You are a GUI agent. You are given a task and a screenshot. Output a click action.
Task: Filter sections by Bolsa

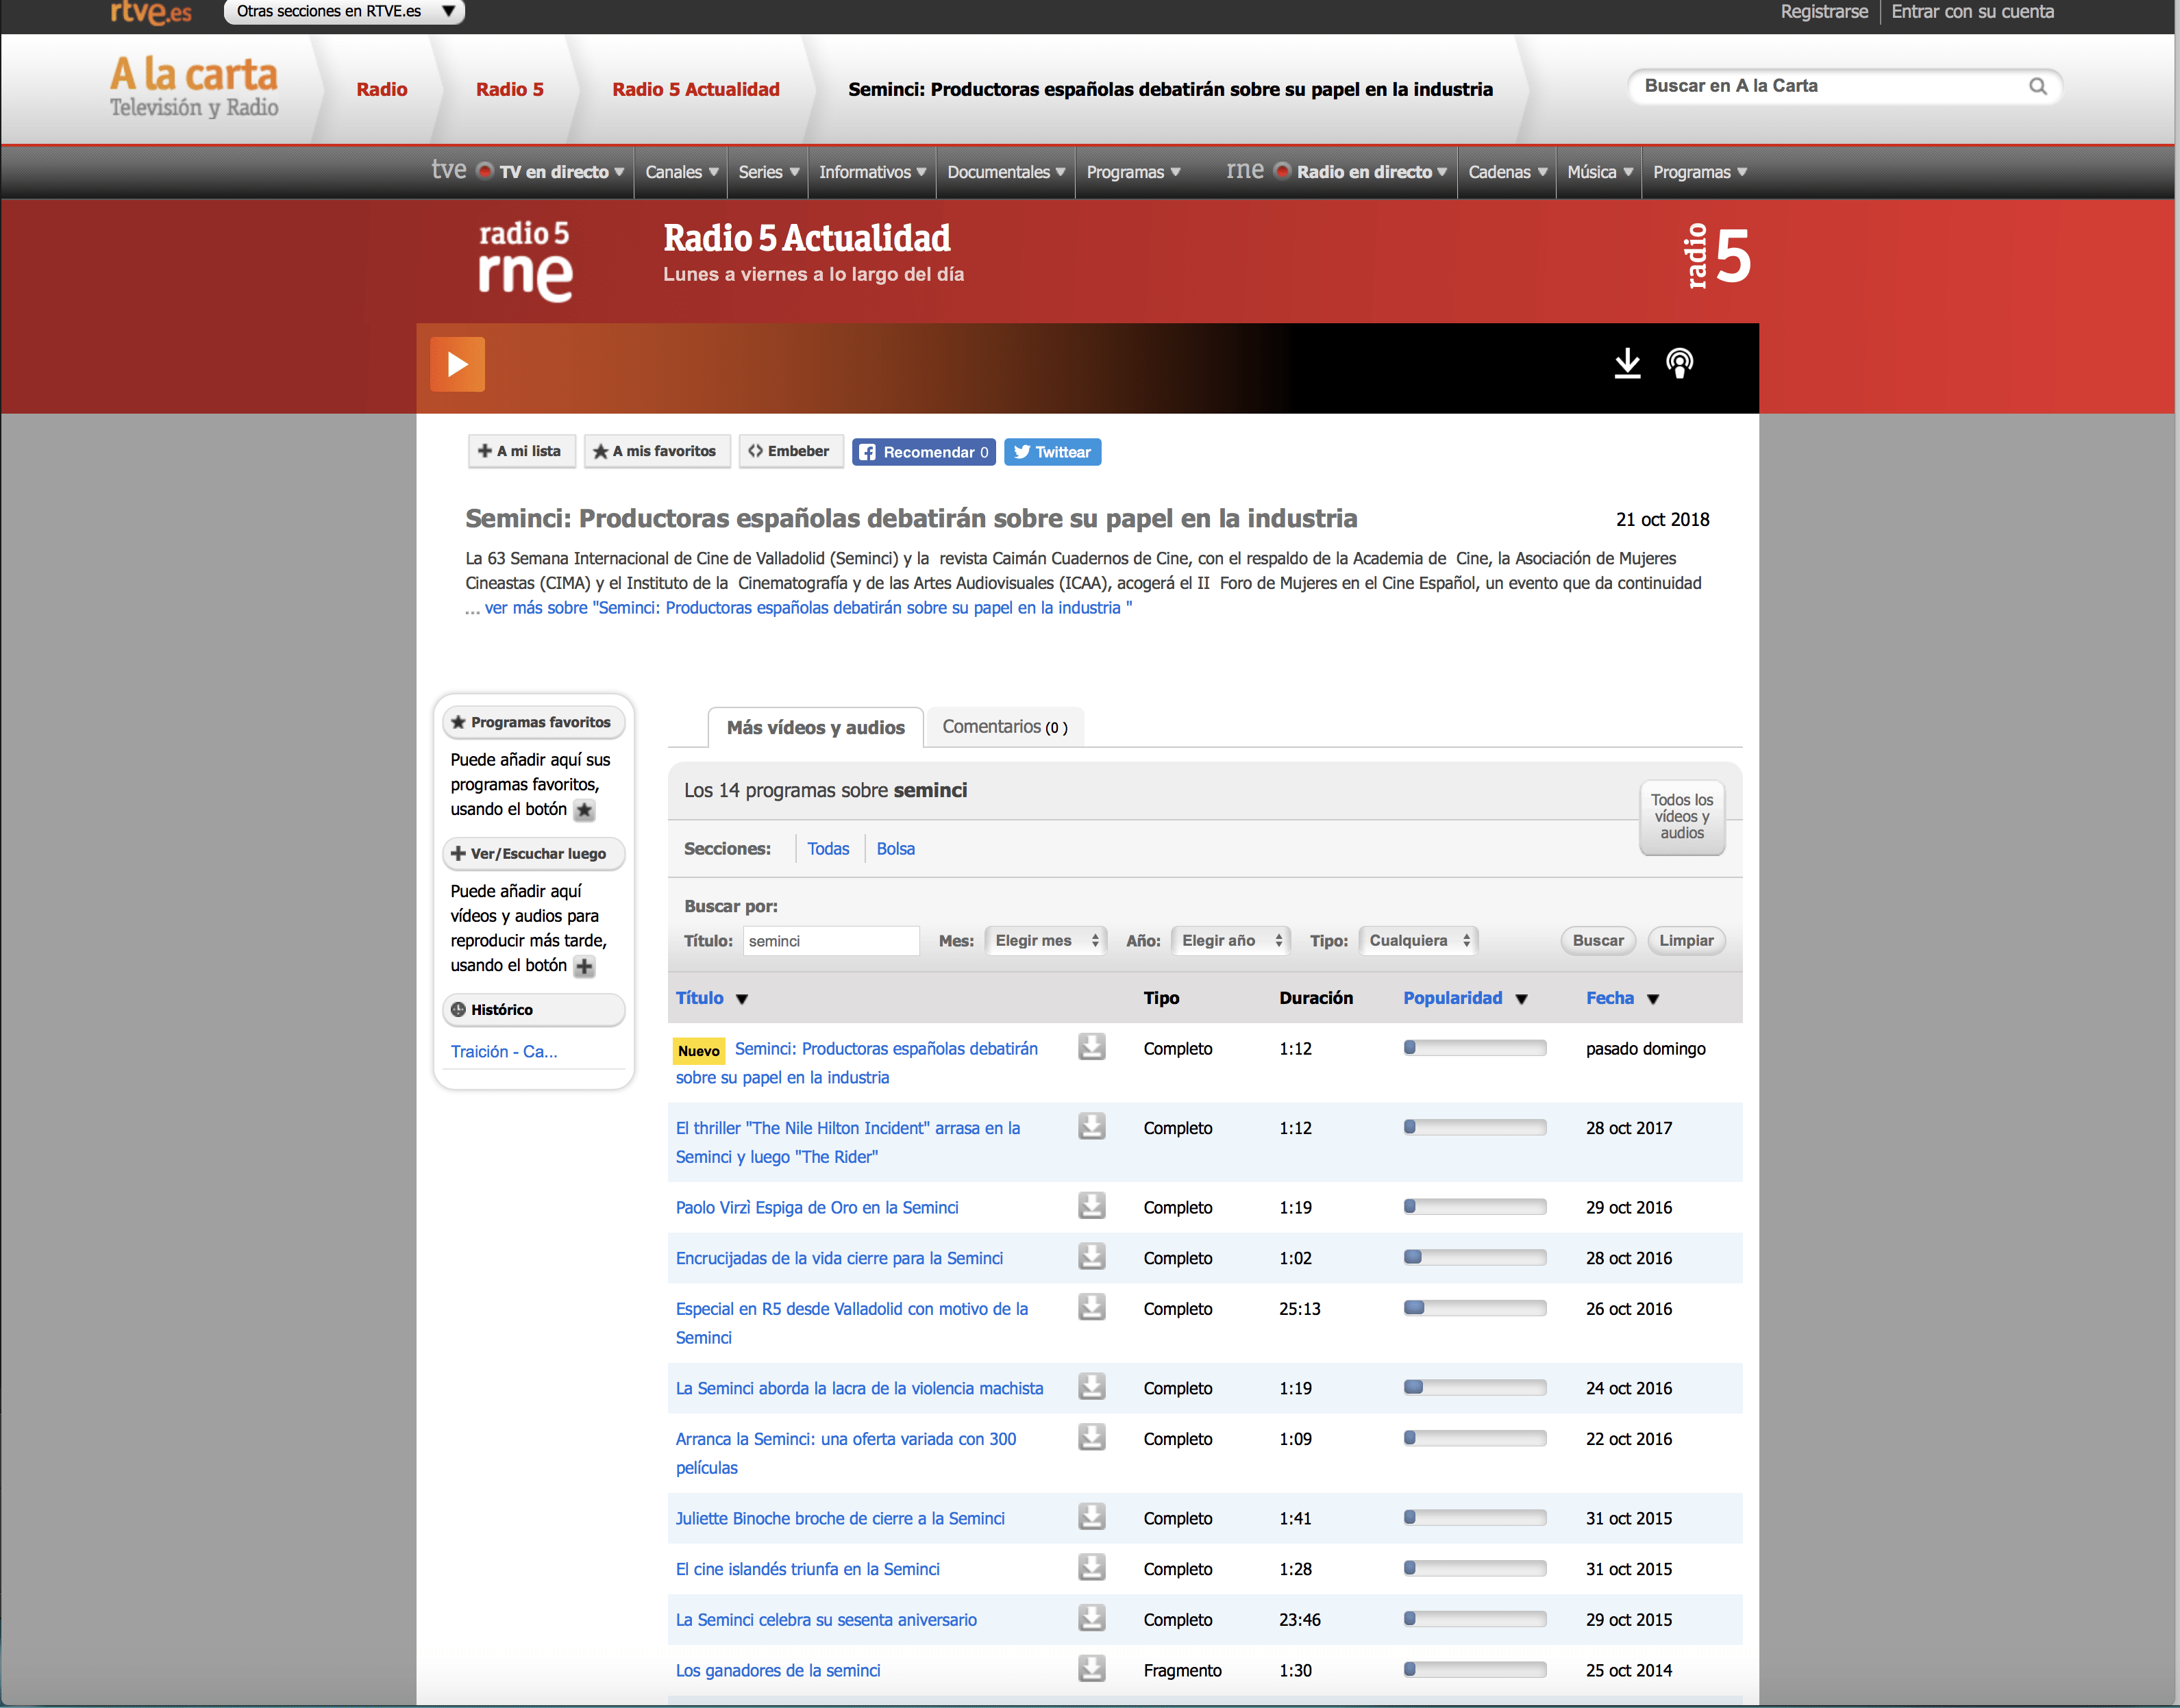tap(895, 848)
